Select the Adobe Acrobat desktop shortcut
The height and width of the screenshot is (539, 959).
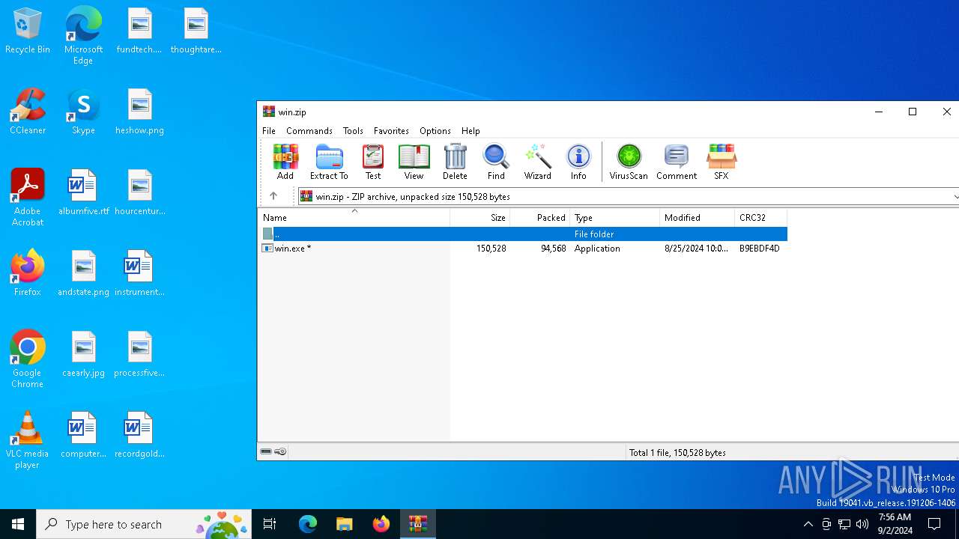(28, 198)
